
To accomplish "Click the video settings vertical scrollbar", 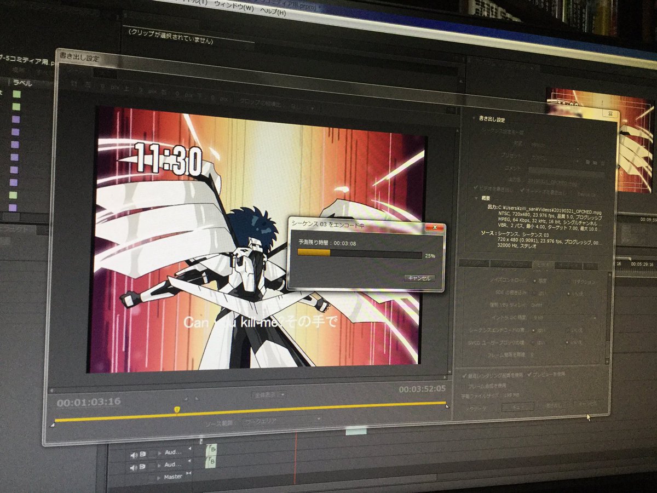I will pyautogui.click(x=608, y=318).
